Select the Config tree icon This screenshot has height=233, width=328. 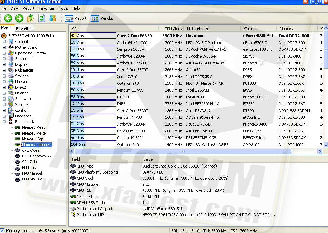coord(11,110)
